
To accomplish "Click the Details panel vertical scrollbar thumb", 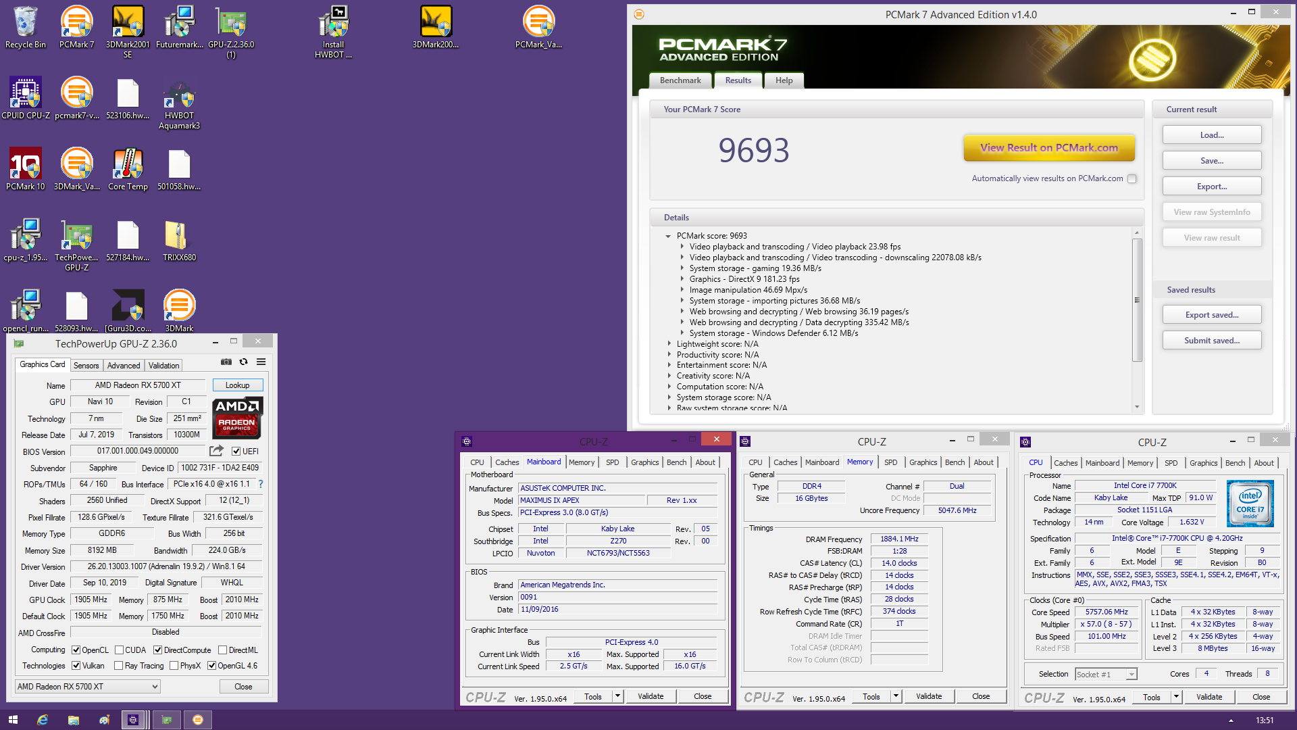I will [x=1136, y=300].
